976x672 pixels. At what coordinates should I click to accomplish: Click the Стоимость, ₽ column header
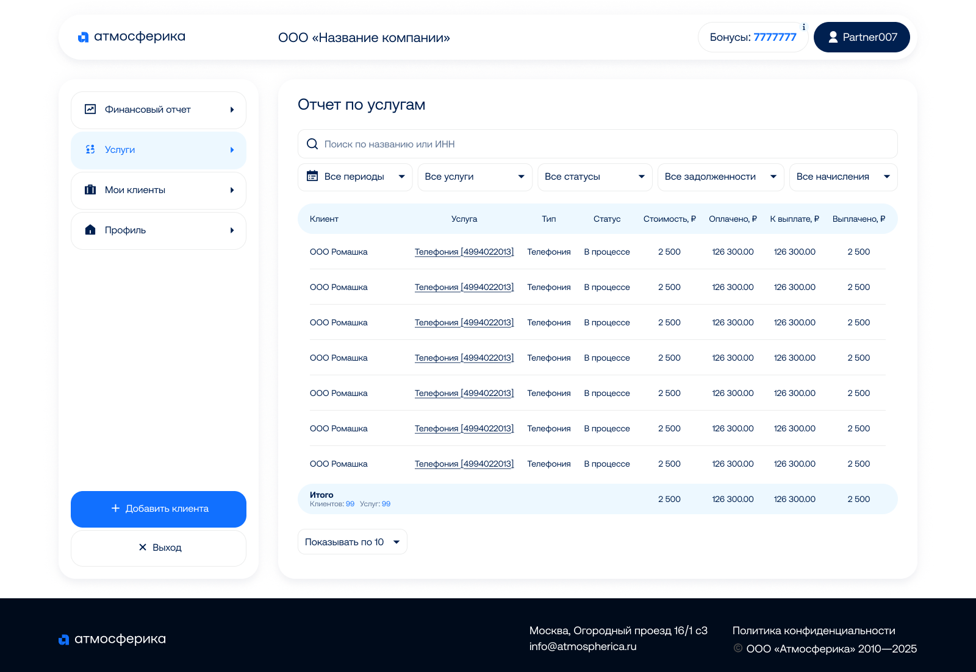coord(670,219)
